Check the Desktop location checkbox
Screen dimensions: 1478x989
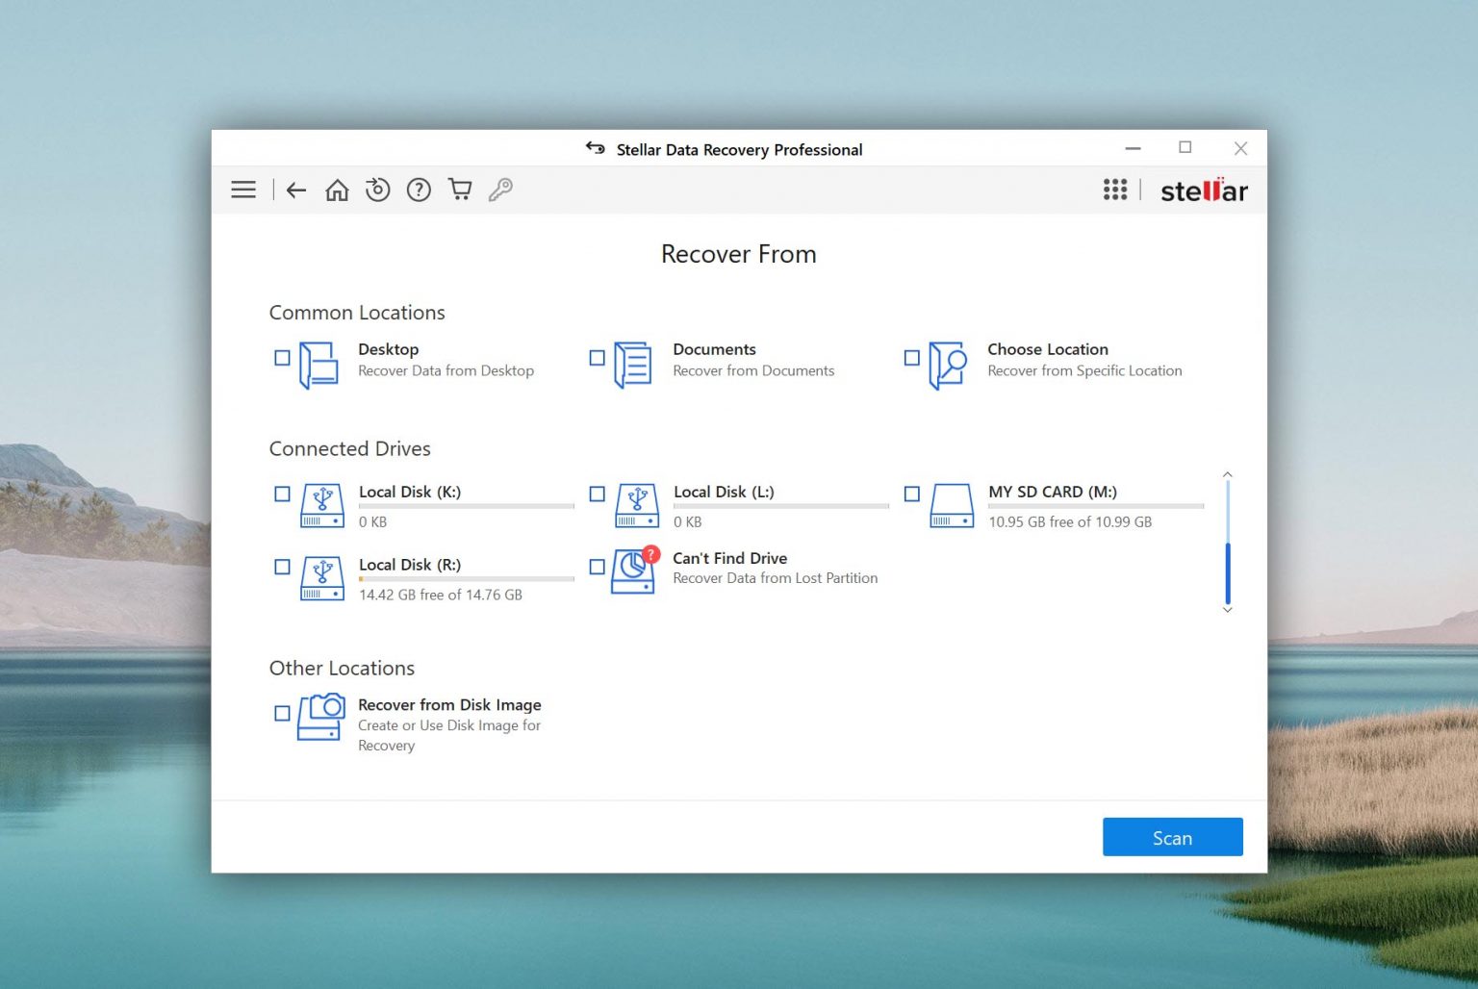tap(282, 358)
